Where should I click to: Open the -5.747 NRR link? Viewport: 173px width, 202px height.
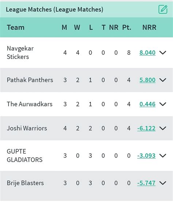146,183
